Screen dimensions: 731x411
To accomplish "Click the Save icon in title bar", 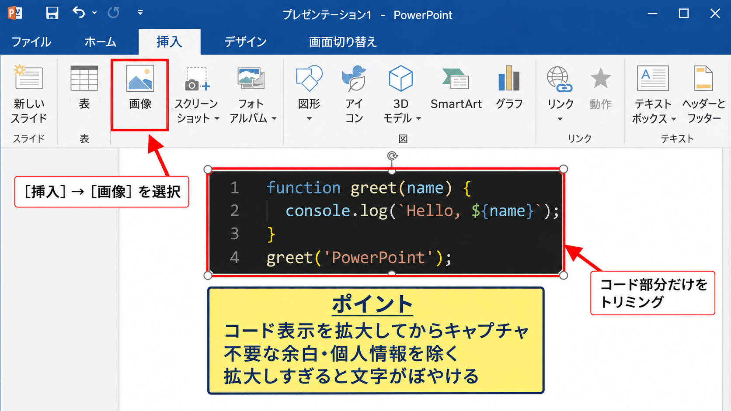I will click(52, 13).
